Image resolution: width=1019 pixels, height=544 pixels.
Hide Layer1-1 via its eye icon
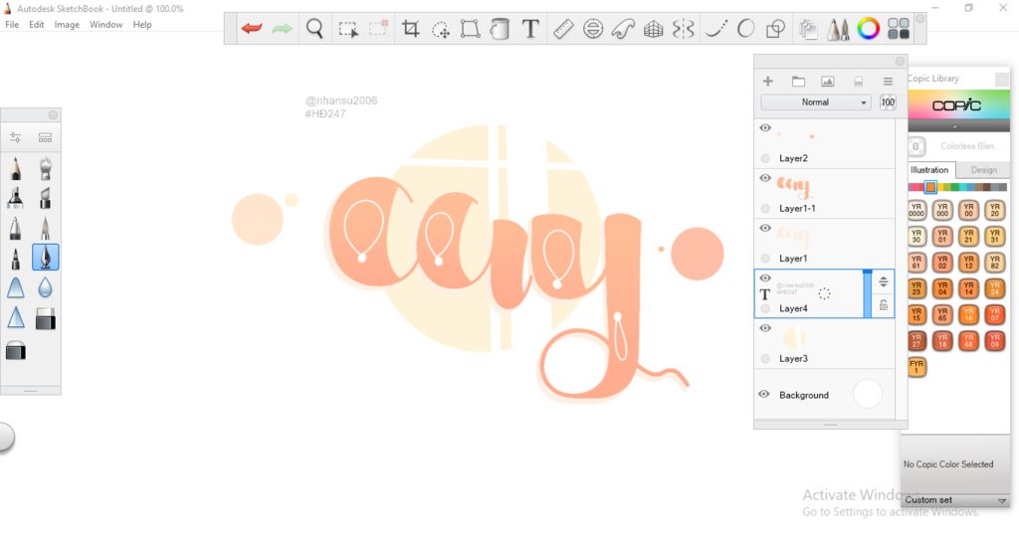(x=765, y=178)
